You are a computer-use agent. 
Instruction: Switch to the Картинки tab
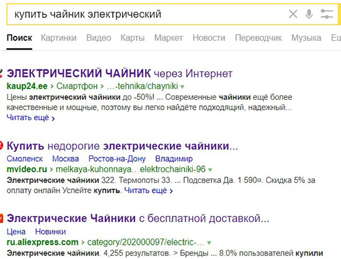pos(59,38)
